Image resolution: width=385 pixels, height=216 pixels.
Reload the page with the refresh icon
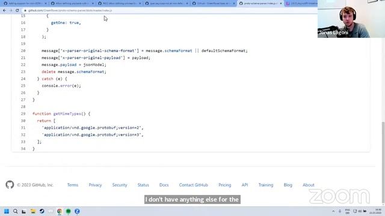[x=17, y=11]
